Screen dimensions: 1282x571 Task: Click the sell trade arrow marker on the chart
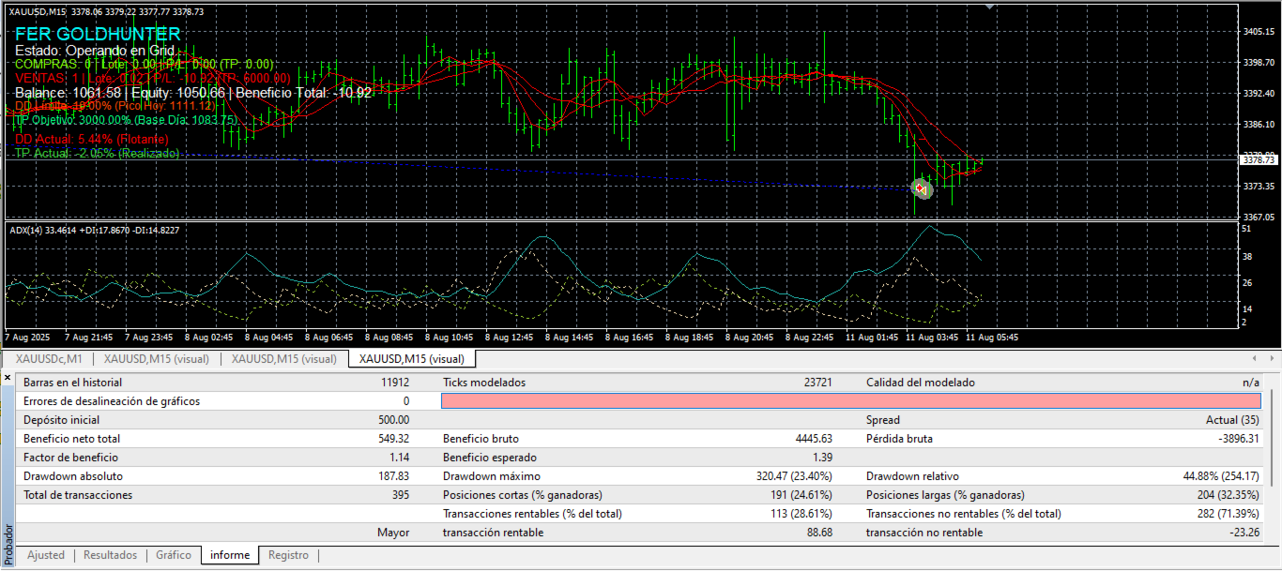pos(922,189)
